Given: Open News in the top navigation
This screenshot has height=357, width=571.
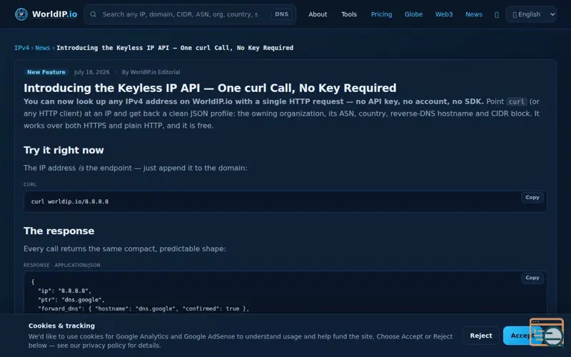Looking at the screenshot, I should [473, 14].
